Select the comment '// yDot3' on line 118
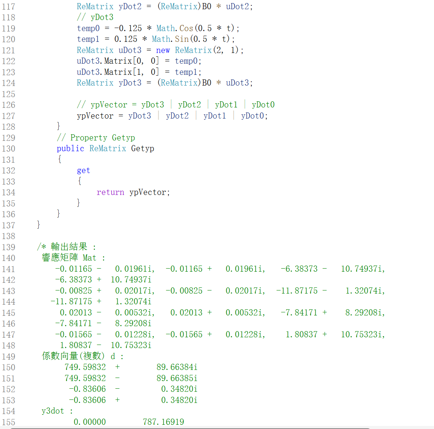Image resolution: width=434 pixels, height=429 pixels. click(x=95, y=17)
